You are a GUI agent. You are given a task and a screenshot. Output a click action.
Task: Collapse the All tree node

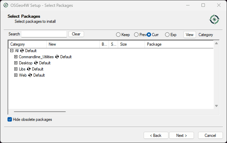click(x=12, y=51)
